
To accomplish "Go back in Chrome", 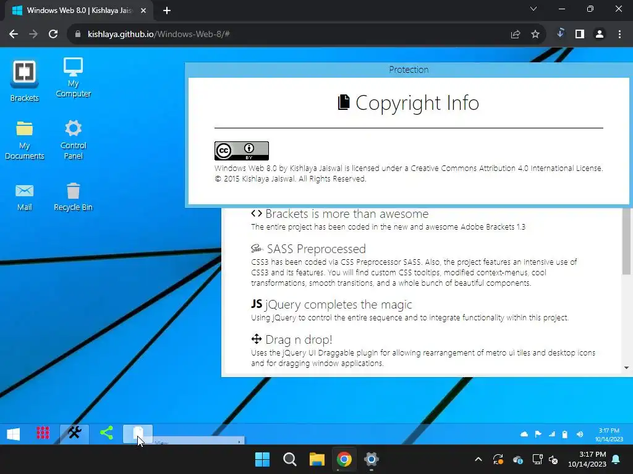I will 14,35.
